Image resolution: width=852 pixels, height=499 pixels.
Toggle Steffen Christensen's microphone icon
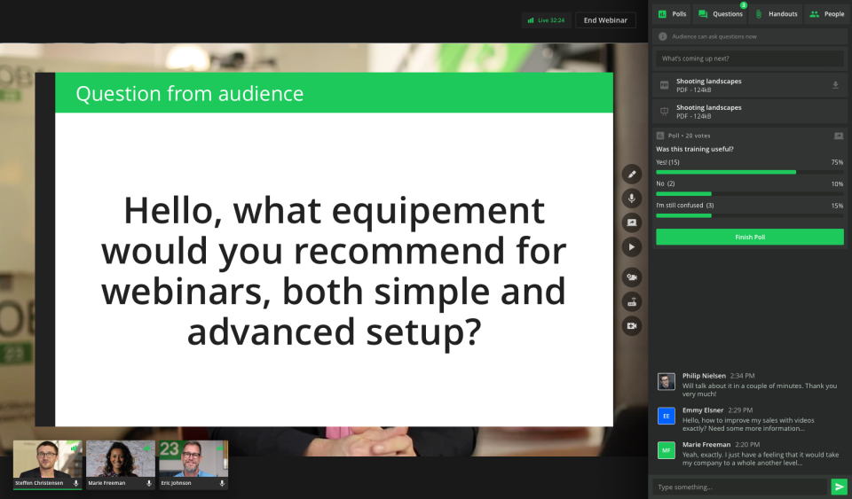(x=76, y=483)
